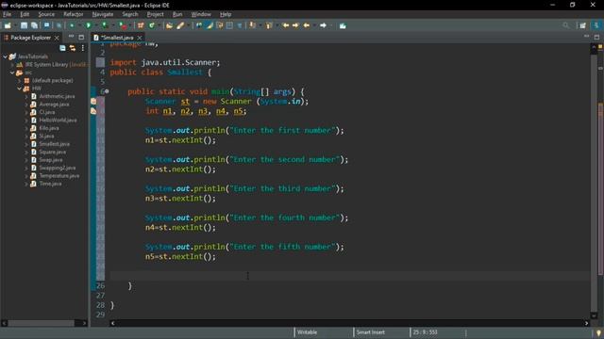Expand the JRE System Library node
This screenshot has width=604, height=339.
click(12, 65)
